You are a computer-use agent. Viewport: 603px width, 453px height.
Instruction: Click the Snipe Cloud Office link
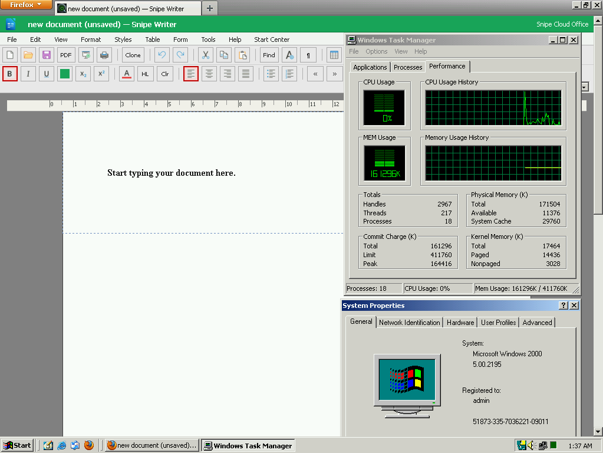[x=562, y=24]
